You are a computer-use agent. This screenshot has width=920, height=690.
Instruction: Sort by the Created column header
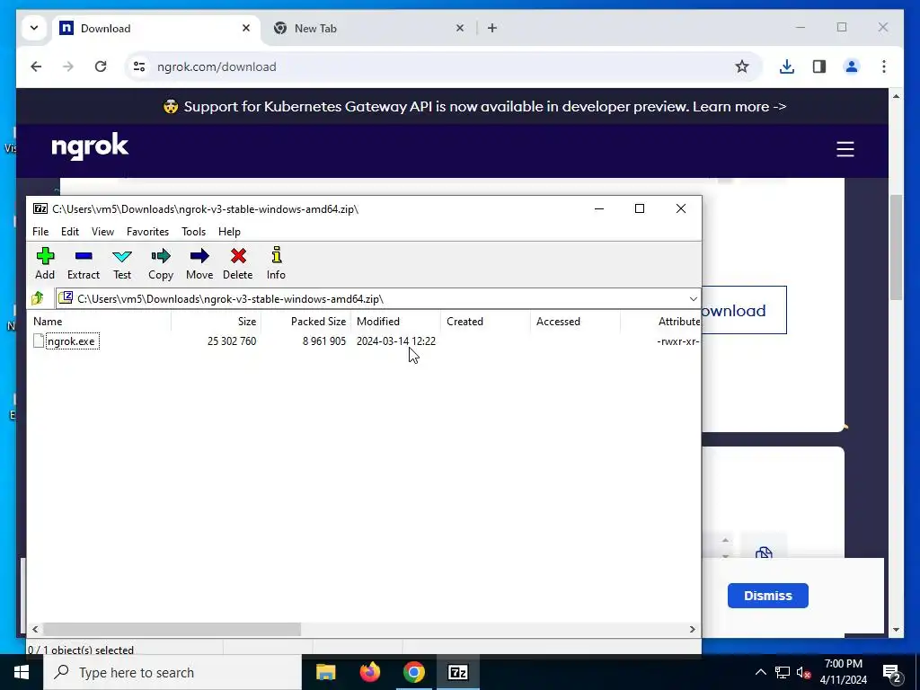pos(486,322)
